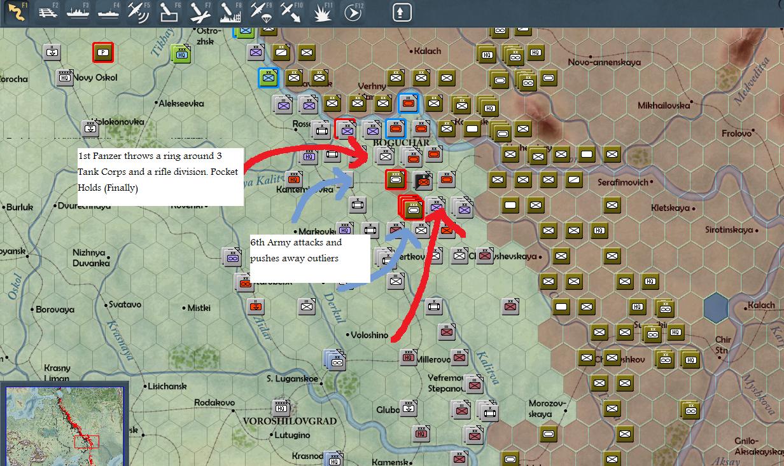Screen dimensions: 784x466
Task: Select the air base counter at Volokonovka
Action: [x=90, y=128]
